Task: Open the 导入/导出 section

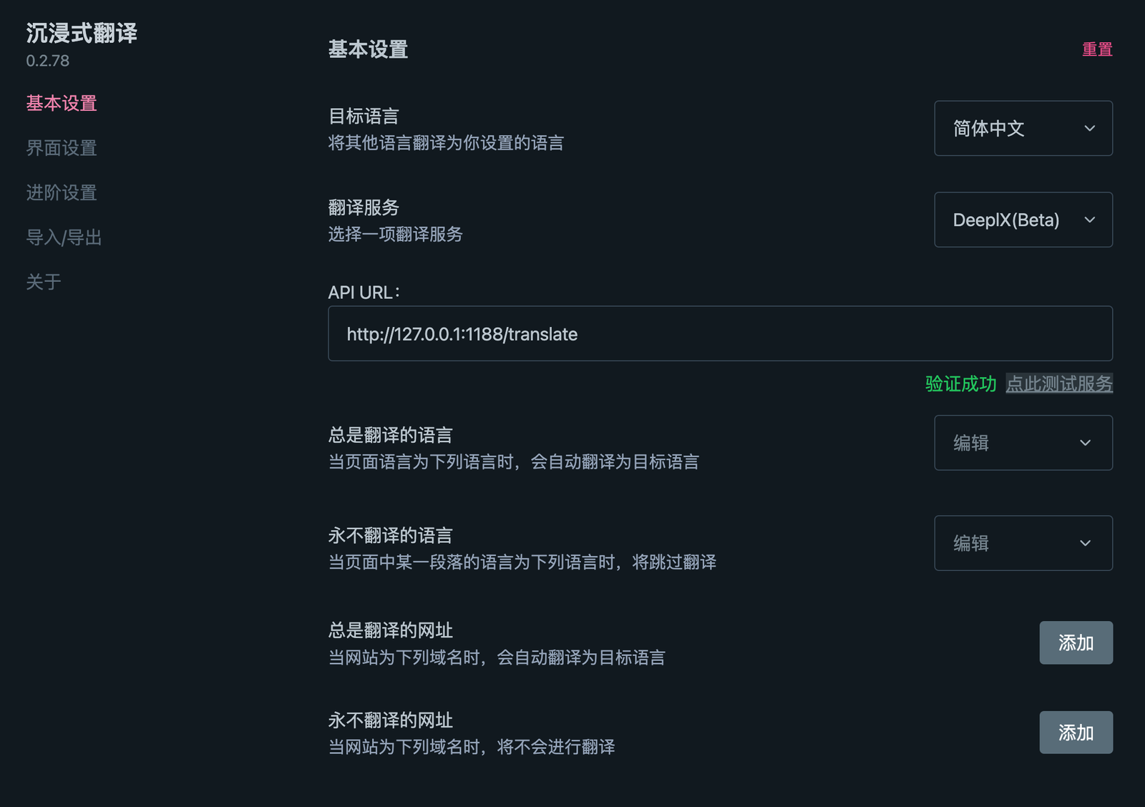Action: point(64,238)
